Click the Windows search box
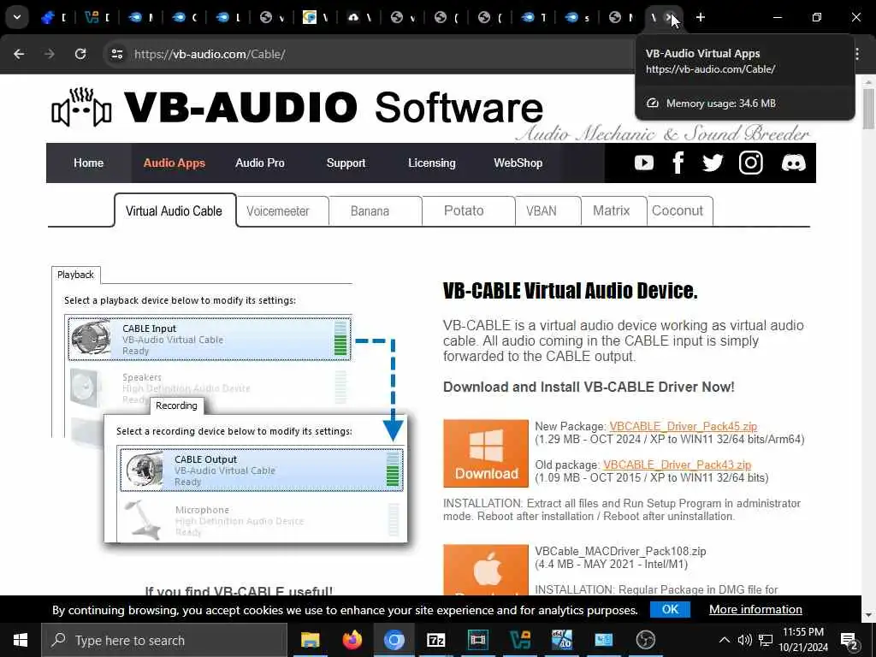 pyautogui.click(x=164, y=640)
